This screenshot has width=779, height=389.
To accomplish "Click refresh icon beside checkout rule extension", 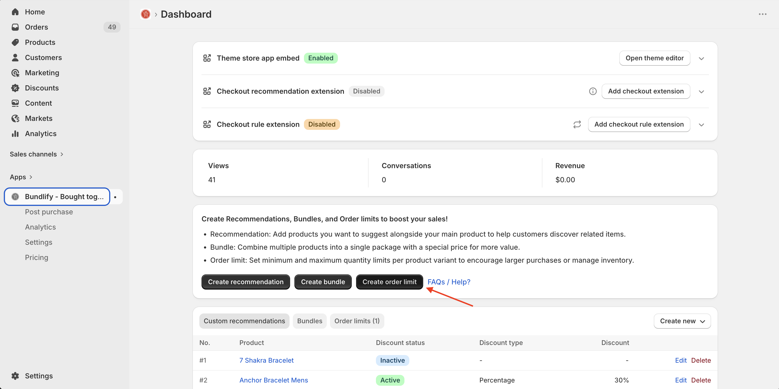I will (x=577, y=124).
